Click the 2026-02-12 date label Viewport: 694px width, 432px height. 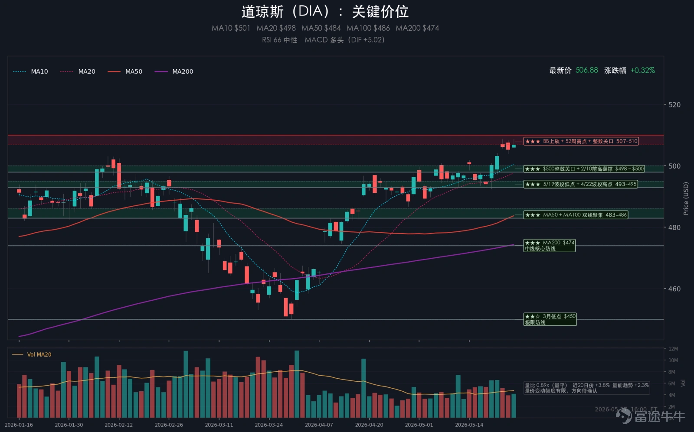click(119, 425)
